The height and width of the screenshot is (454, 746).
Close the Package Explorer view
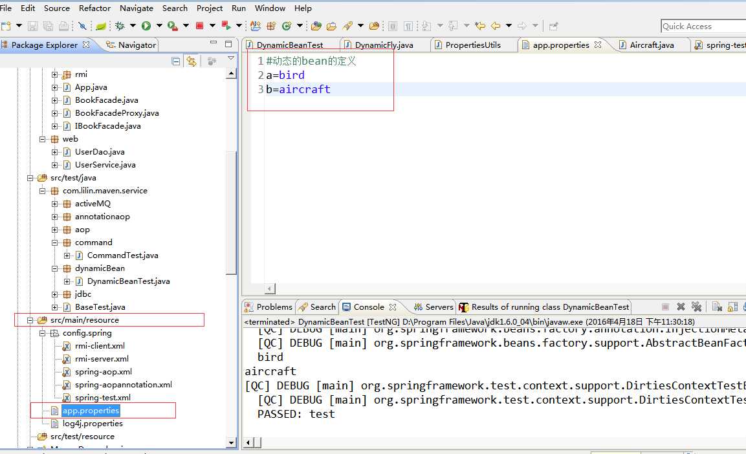coord(86,44)
